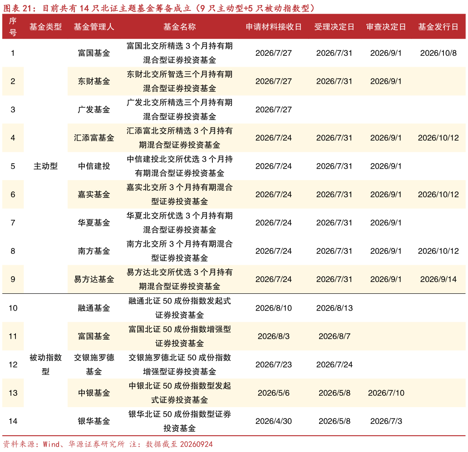Image resolution: width=468 pixels, height=452 pixels.
Task: Select the 被动指数型 fund type cell
Action: tap(45, 365)
